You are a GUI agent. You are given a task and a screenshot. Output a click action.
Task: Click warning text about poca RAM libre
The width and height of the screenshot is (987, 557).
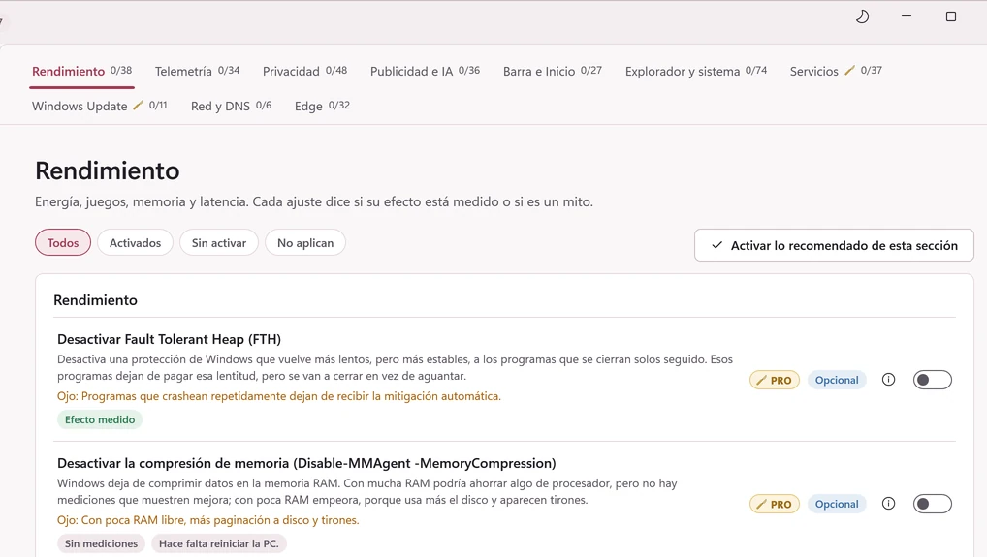tap(207, 520)
